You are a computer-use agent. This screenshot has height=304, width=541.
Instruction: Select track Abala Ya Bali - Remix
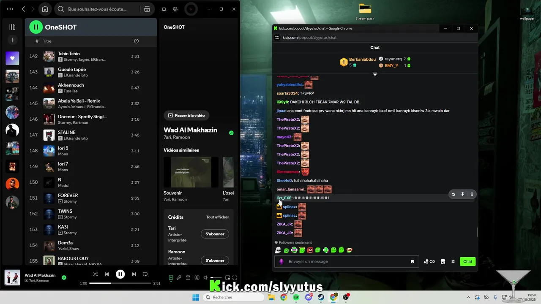tap(91, 103)
